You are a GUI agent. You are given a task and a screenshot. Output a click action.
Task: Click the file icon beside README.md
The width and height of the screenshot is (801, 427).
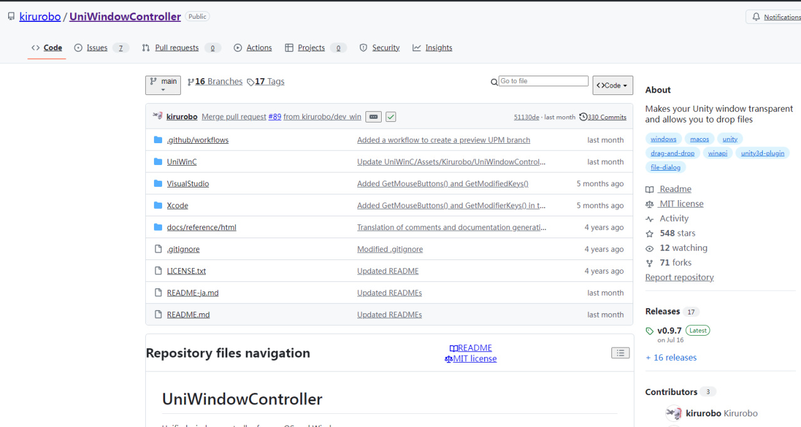coord(158,315)
